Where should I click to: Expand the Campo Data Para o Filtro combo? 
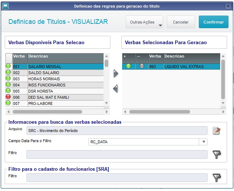(203, 142)
